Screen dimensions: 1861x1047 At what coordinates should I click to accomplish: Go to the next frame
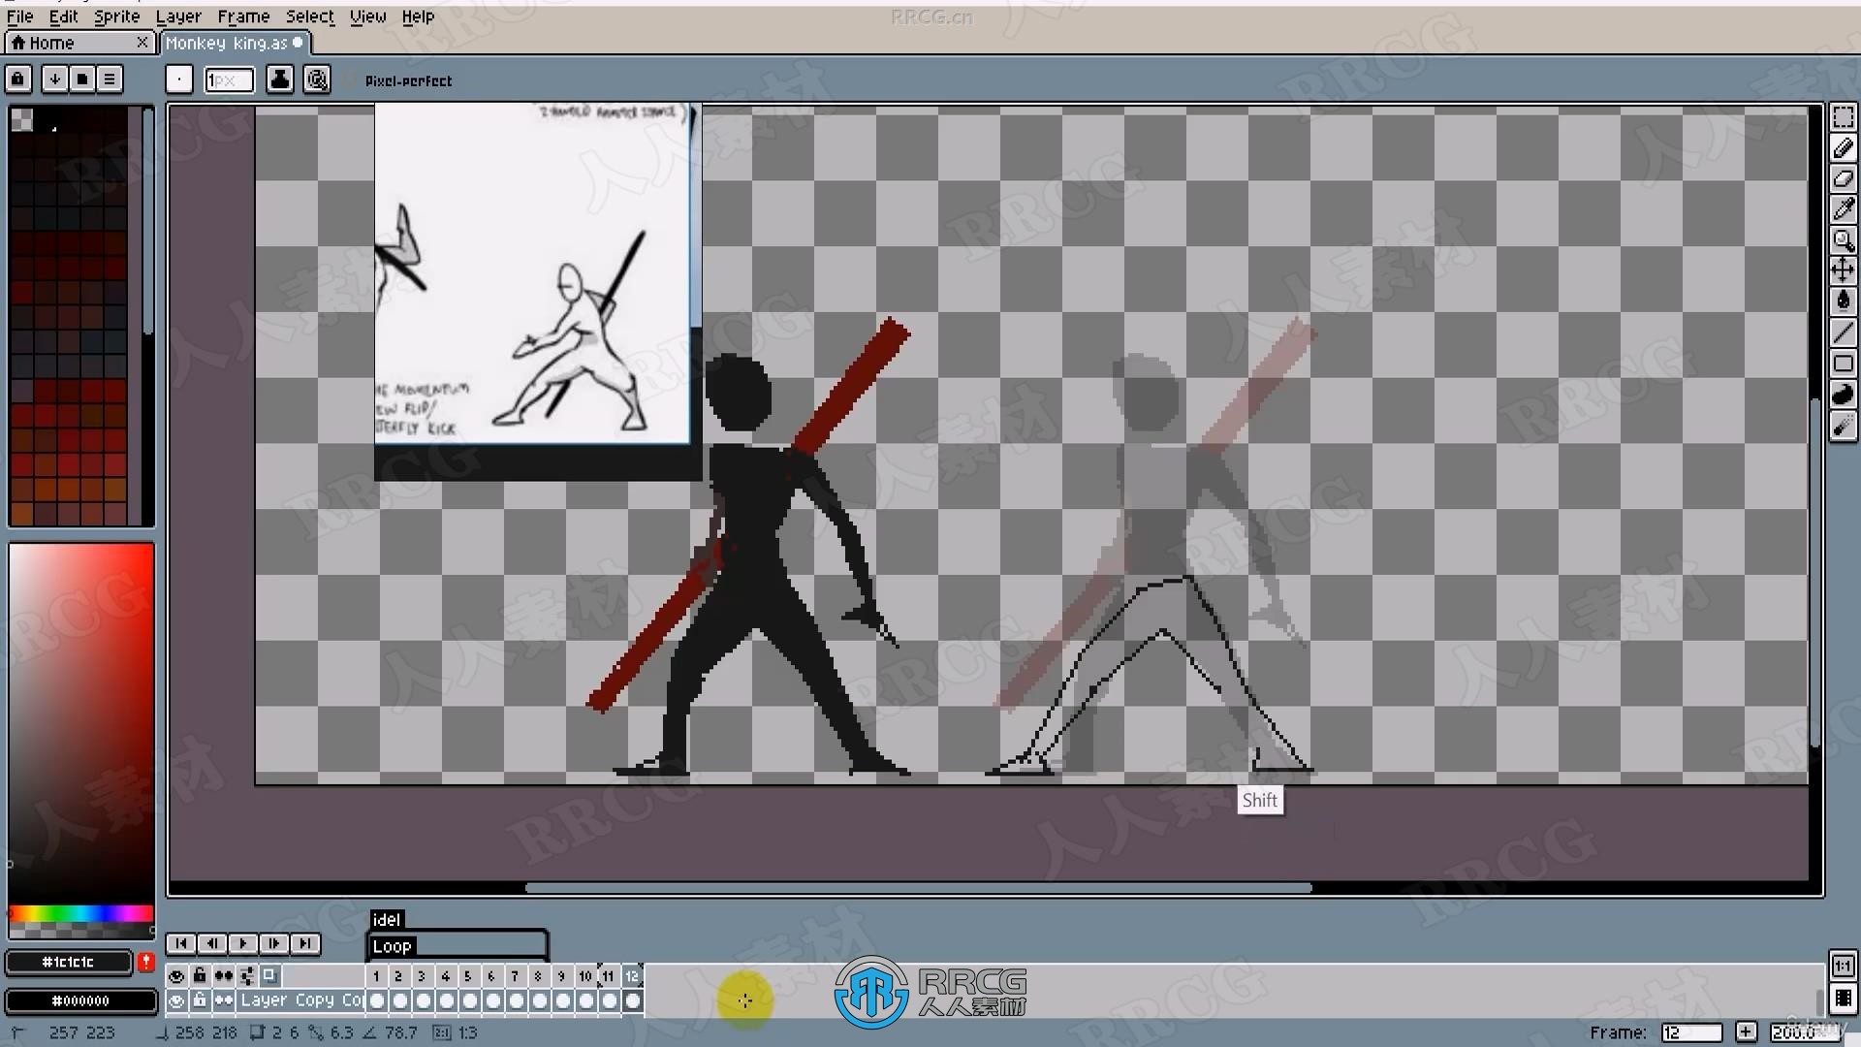[x=274, y=943]
